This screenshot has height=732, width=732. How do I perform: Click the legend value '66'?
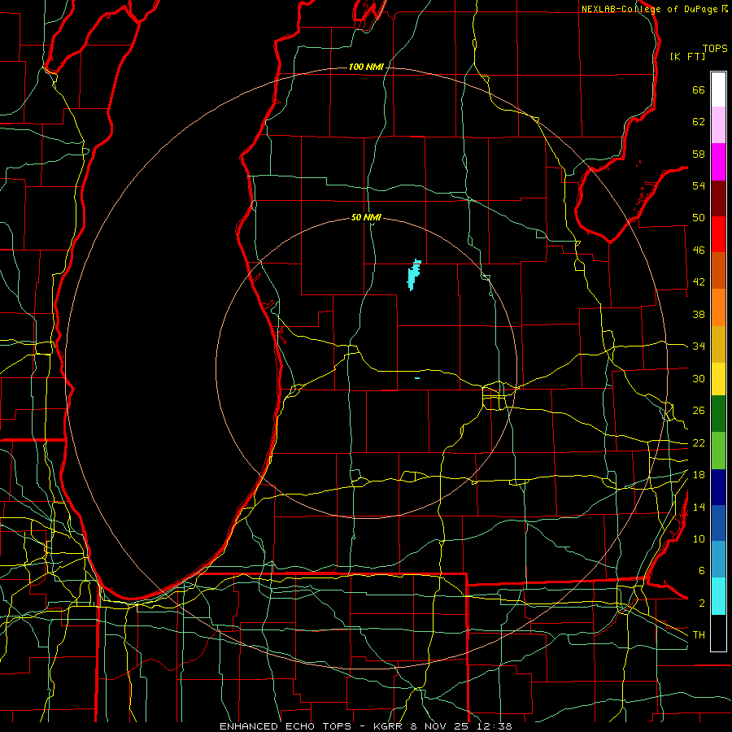coord(699,89)
